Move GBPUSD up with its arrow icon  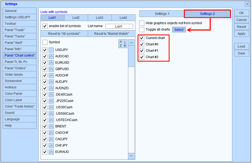coord(51,69)
